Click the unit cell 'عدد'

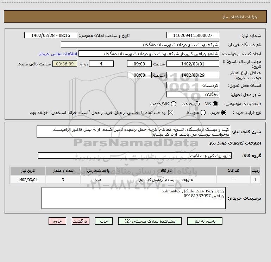[x=98, y=180]
